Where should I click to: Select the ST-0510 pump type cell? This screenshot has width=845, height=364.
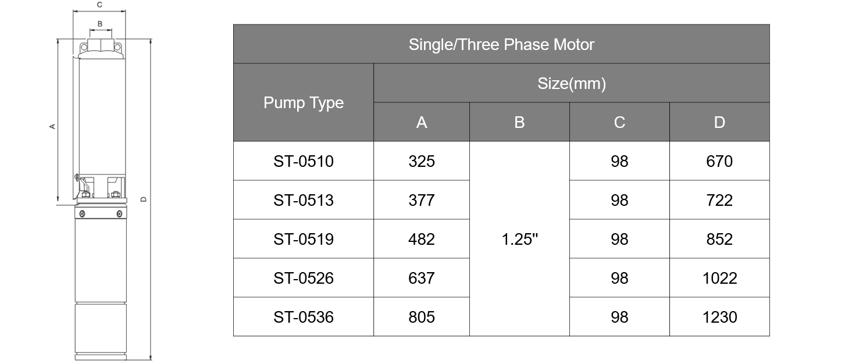click(304, 161)
